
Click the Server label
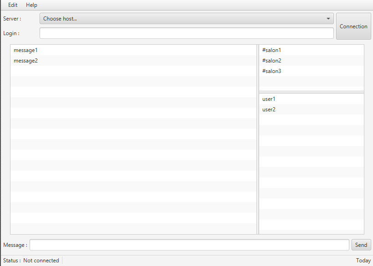[x=12, y=19]
